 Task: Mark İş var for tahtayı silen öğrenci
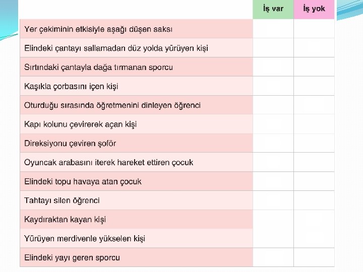click(x=273, y=200)
